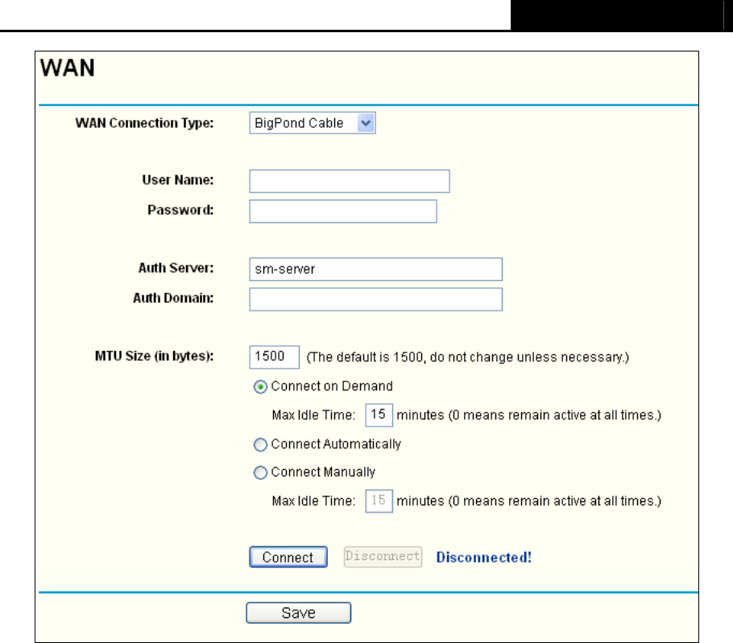733x643 pixels.
Task: Click the Connect button
Action: [288, 557]
